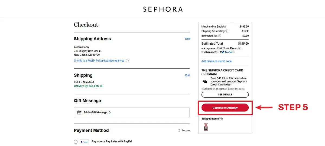Expand Add a Gift Message chevron
Viewport: 325px width, 146px height.
point(110,112)
